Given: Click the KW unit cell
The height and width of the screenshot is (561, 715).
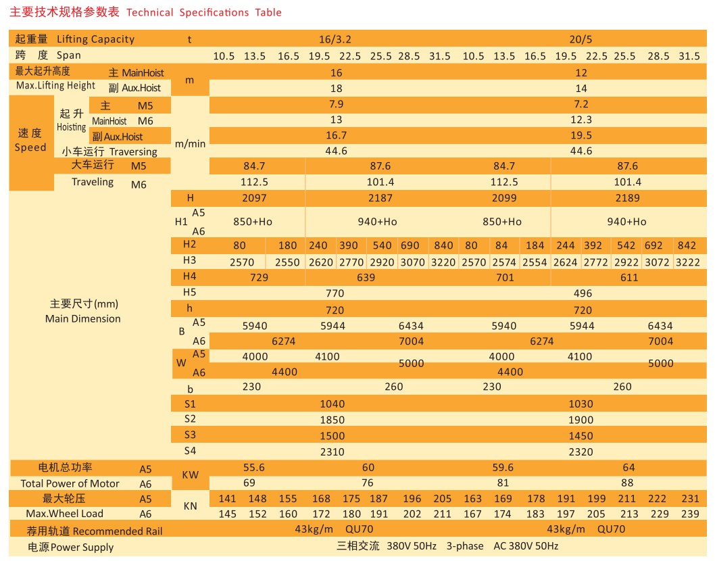Looking at the screenshot, I should click(x=191, y=475).
